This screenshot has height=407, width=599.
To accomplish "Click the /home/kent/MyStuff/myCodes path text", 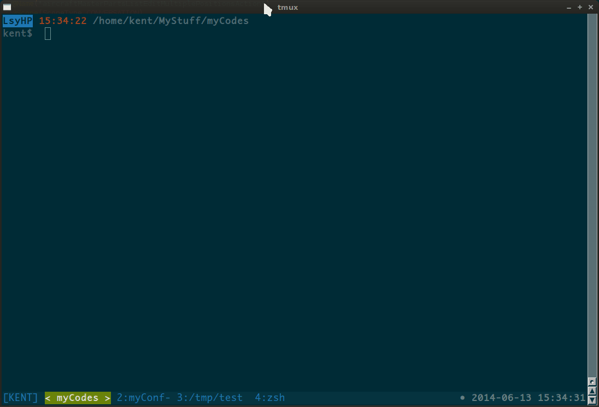I will 171,21.
